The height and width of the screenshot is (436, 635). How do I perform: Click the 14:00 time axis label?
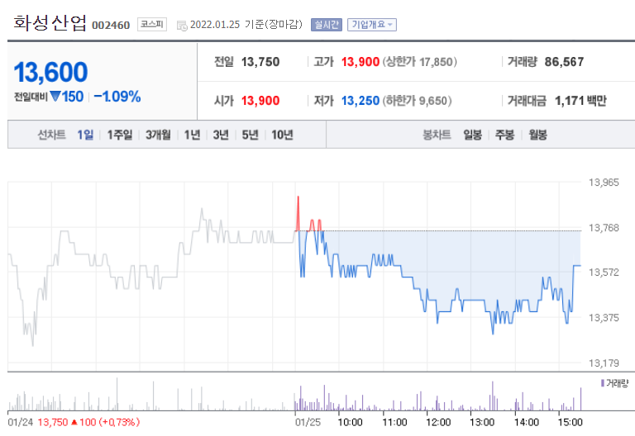click(x=527, y=422)
